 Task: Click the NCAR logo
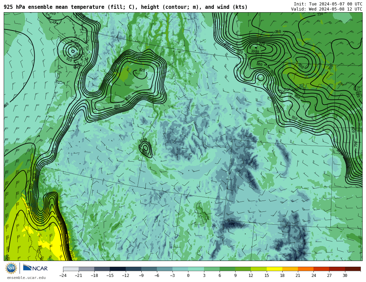tap(35, 268)
